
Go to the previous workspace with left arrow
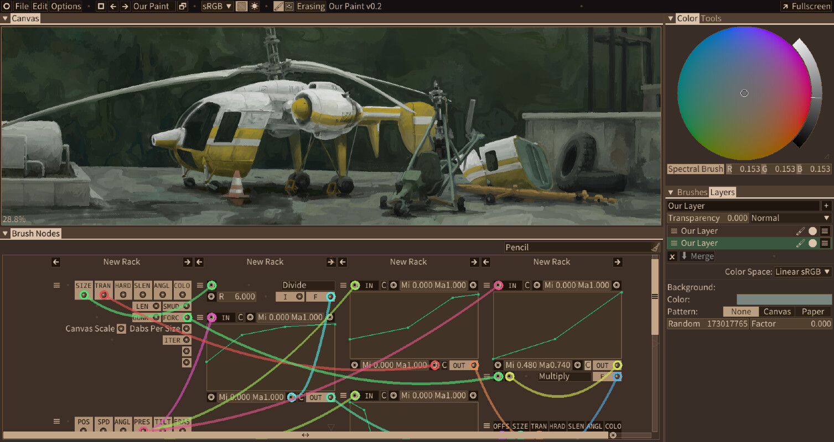pyautogui.click(x=113, y=7)
